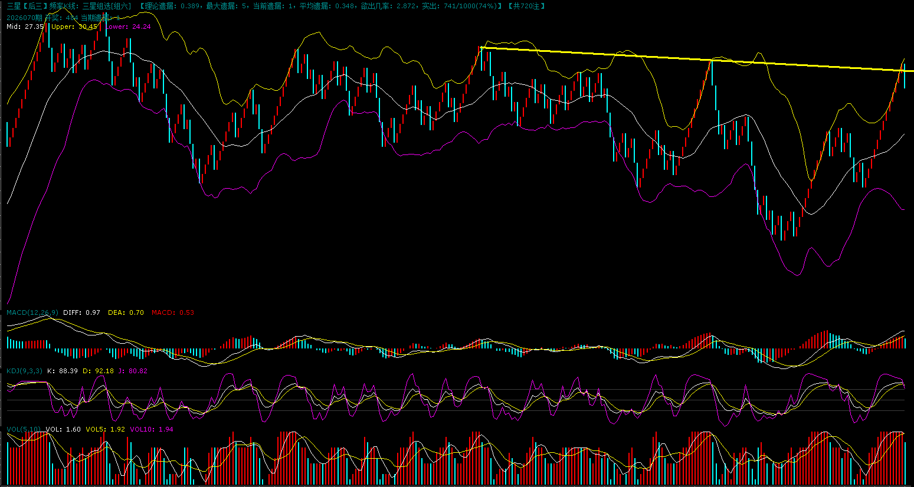
Task: Click the yellow DEA value label
Action: (126, 312)
